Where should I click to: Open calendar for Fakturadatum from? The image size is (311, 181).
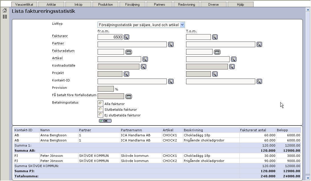click(129, 52)
